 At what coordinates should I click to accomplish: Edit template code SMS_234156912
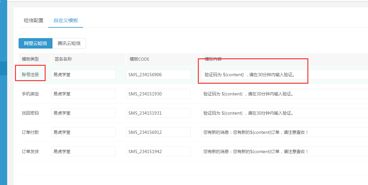coord(158,132)
